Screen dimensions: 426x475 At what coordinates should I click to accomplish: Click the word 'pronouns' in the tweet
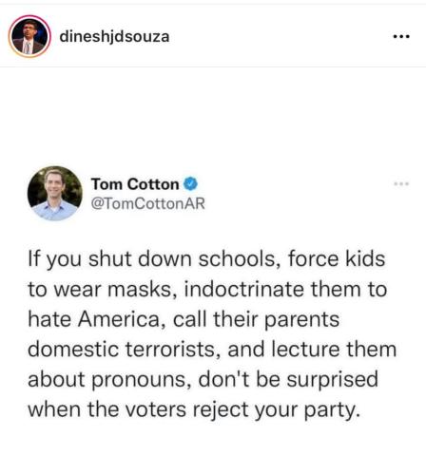pyautogui.click(x=142, y=380)
